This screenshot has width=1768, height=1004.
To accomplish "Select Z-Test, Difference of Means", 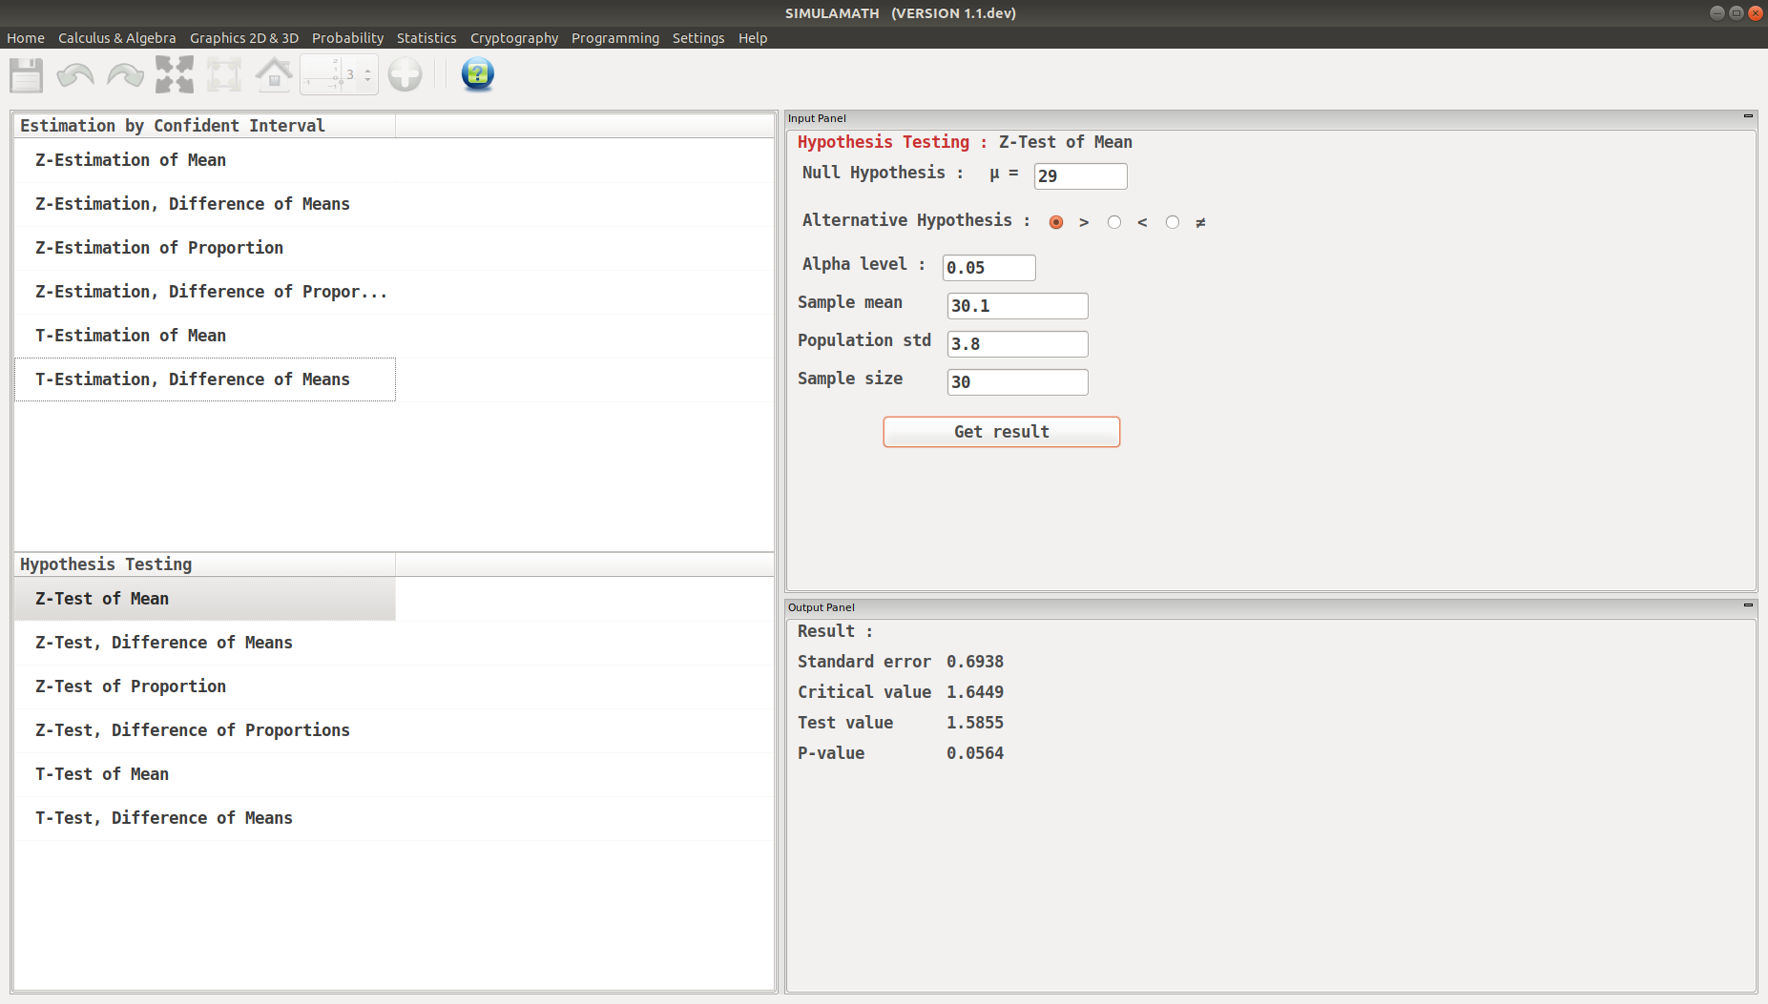I will [x=205, y=643].
